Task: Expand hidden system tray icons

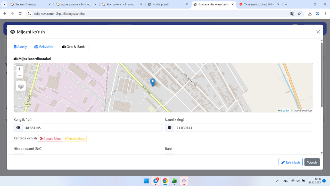Action: (278, 181)
